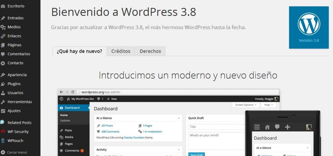Switch to the Derechos tab

(150, 51)
